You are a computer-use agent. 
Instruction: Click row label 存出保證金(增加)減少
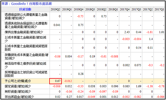click(x=19, y=97)
